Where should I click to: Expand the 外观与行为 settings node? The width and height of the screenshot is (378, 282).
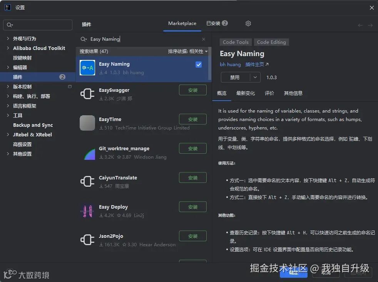tap(8, 38)
